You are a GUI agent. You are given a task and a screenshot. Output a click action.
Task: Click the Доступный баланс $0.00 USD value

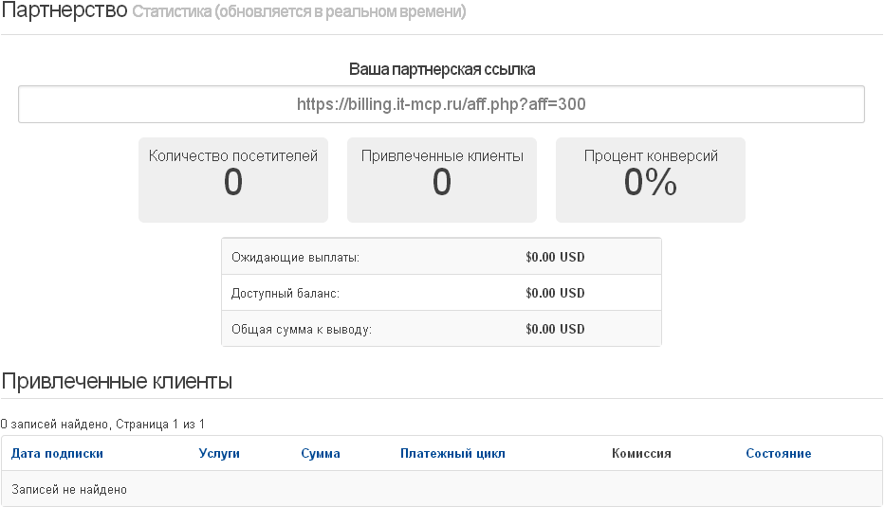point(555,293)
